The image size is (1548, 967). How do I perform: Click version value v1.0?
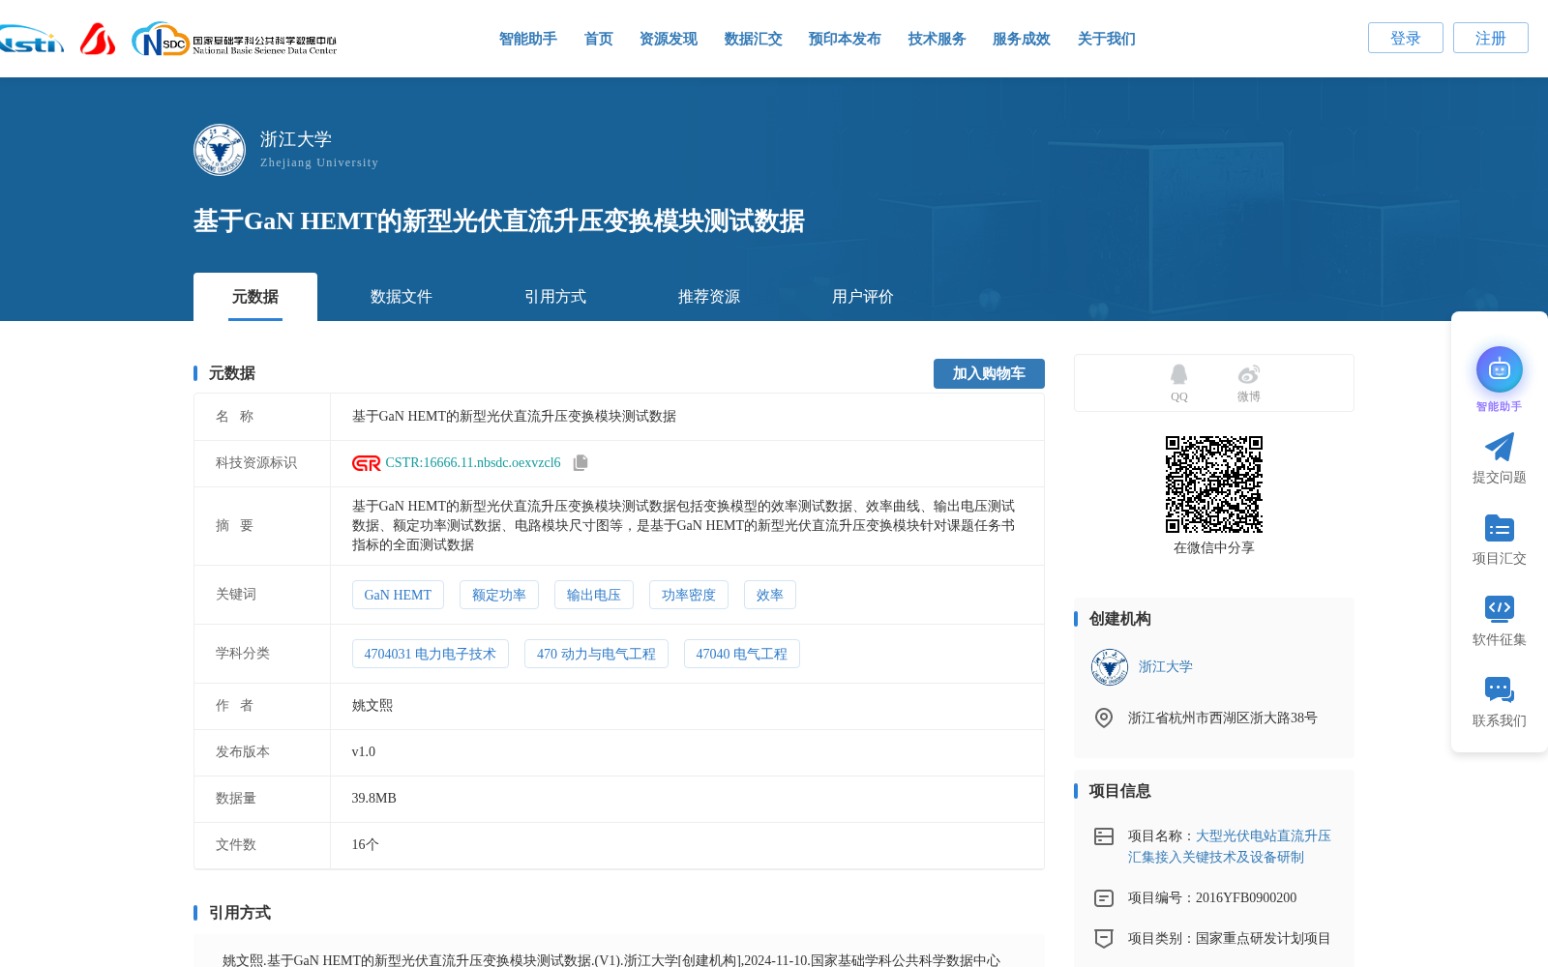click(364, 752)
